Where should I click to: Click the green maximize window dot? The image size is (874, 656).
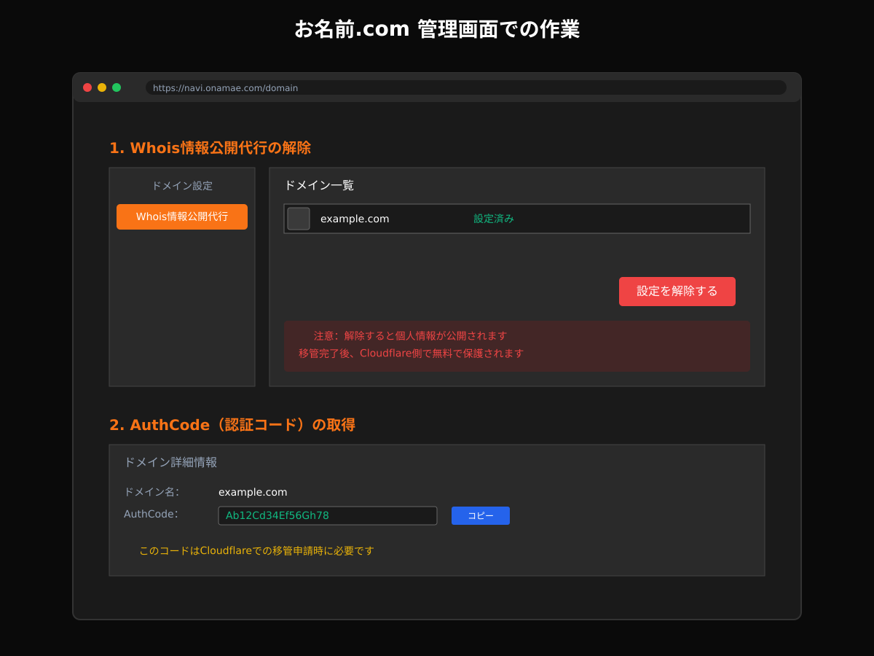[117, 87]
